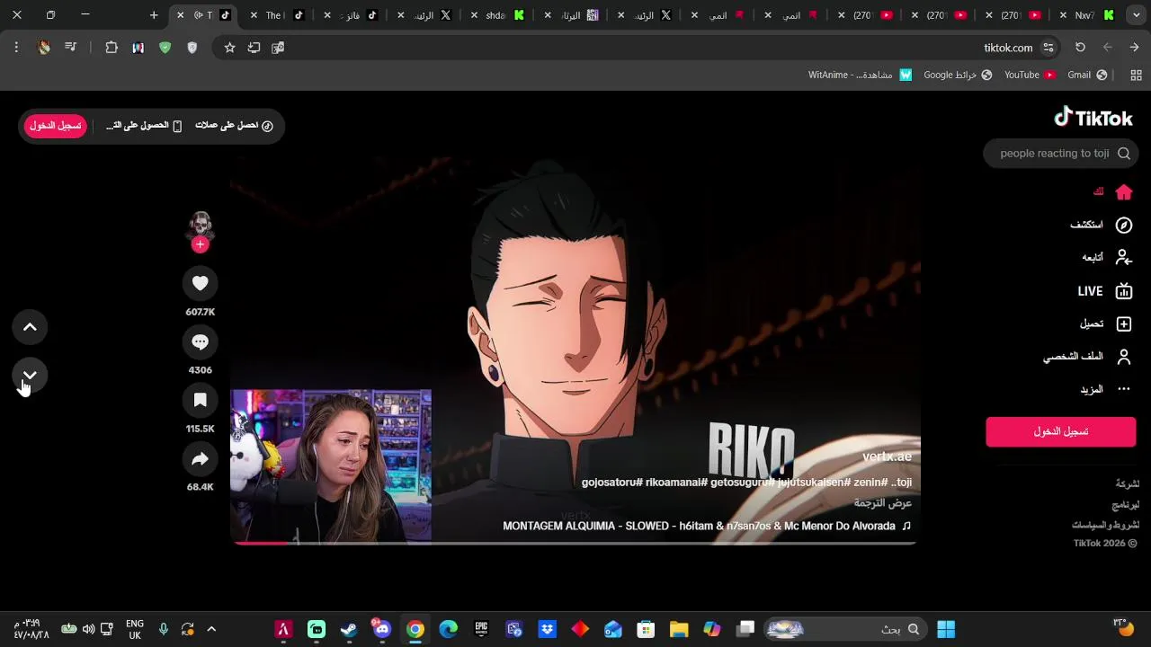Click the sidebar login button (تسجيل الدخول)
The width and height of the screenshot is (1151, 647).
click(x=1061, y=431)
